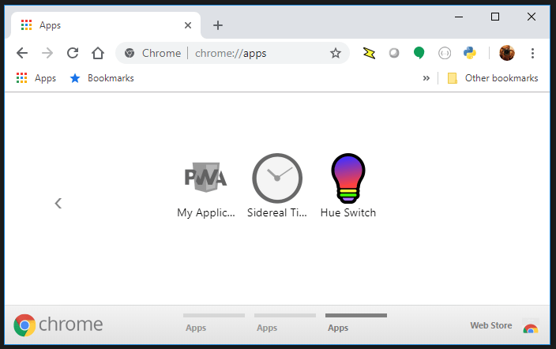Image resolution: width=556 pixels, height=349 pixels.
Task: Launch the Sidereal Time clock app
Action: 277,178
